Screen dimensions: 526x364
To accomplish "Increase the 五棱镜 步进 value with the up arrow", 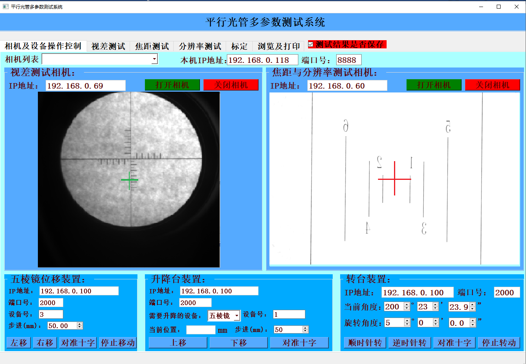I will (x=80, y=324).
